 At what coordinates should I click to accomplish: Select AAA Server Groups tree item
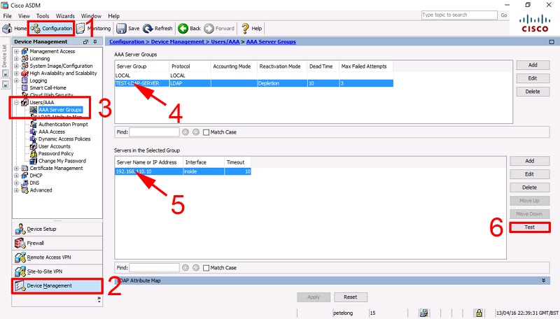point(60,110)
